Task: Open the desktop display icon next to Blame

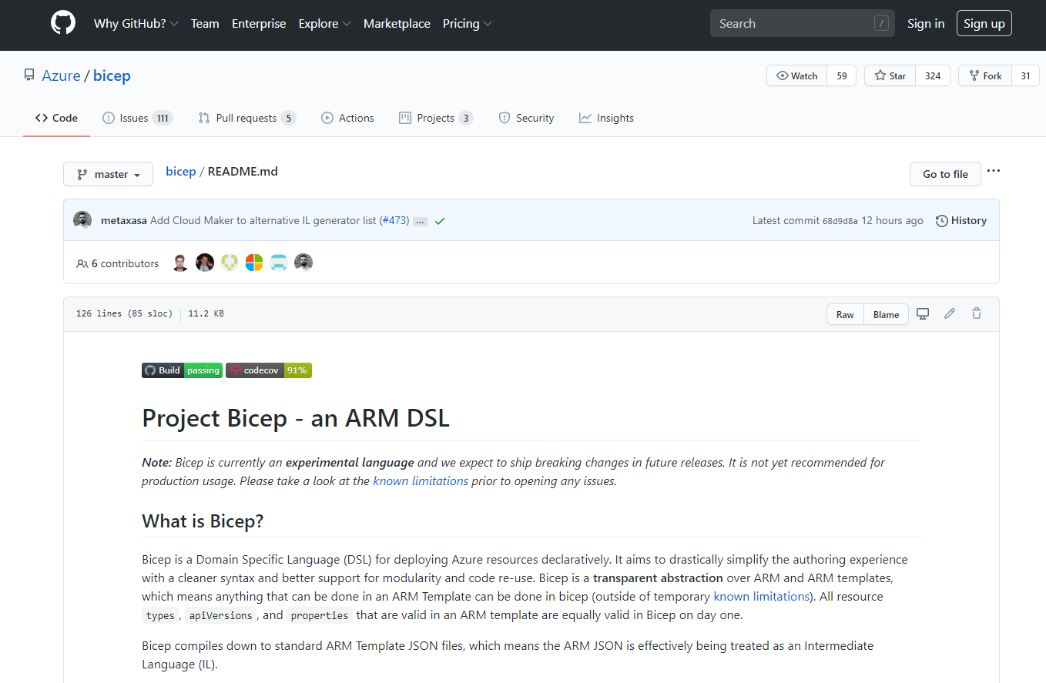Action: [923, 313]
